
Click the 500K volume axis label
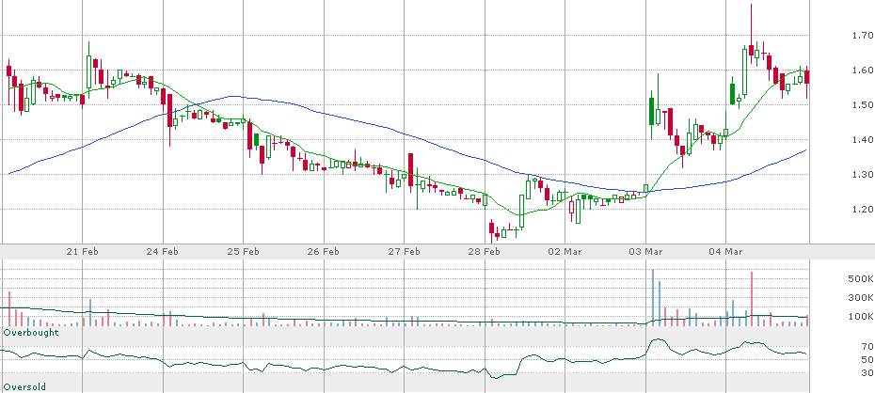pos(861,278)
